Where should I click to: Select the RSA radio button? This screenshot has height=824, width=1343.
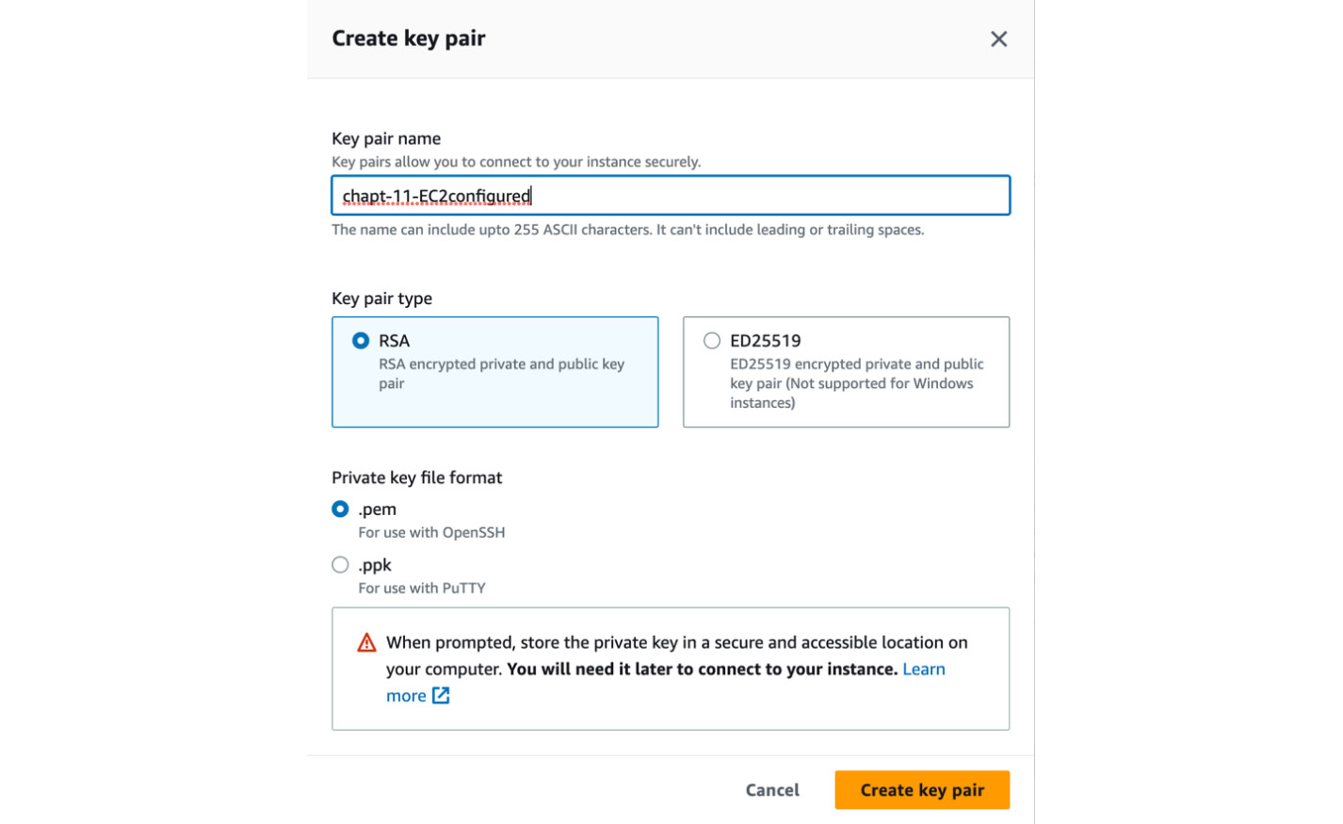(x=361, y=341)
